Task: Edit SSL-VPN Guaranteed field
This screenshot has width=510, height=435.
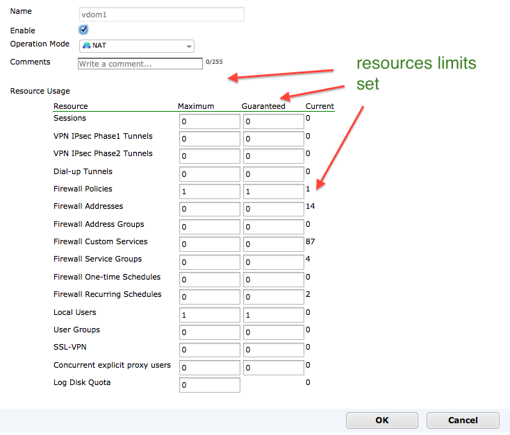Action: point(274,350)
